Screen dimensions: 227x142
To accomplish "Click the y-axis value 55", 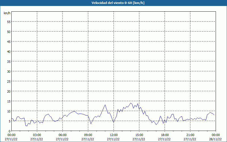I will (9, 22).
